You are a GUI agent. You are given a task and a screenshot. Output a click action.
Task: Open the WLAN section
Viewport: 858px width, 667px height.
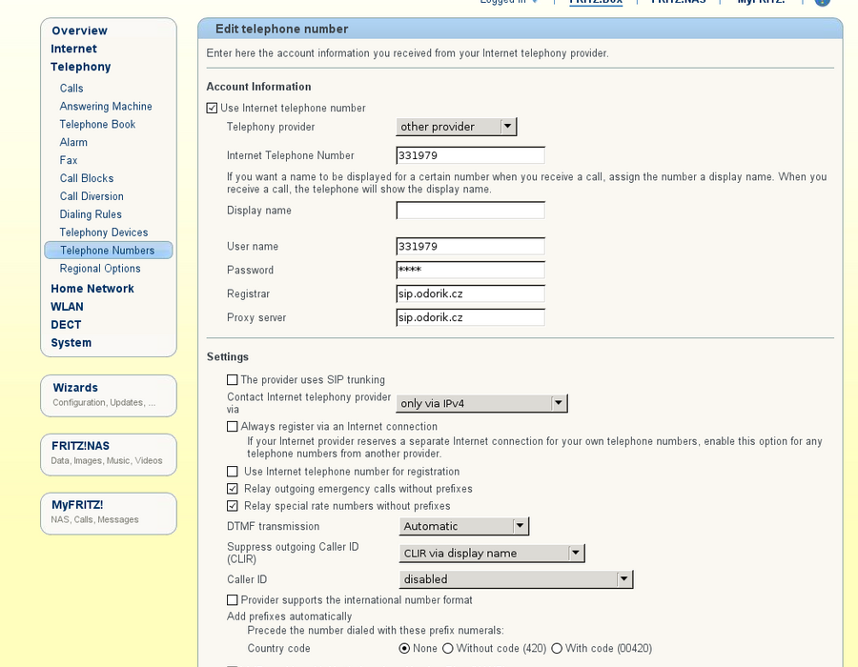click(68, 307)
